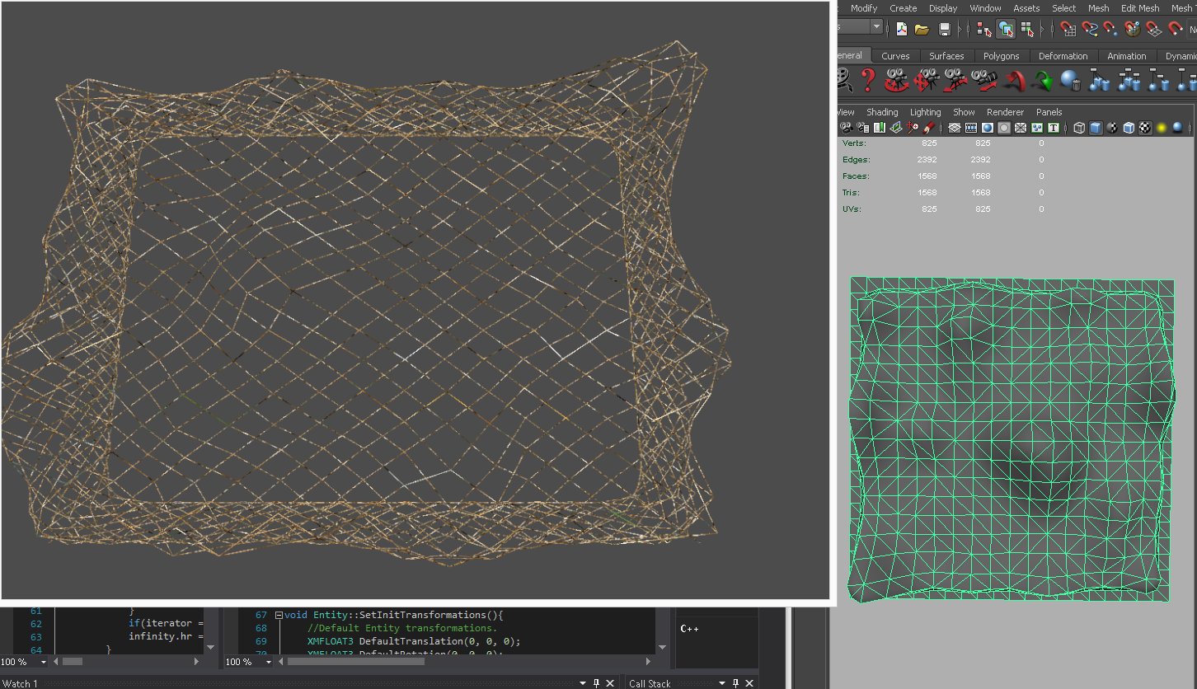
Task: Open the Edit Mesh menu
Action: pos(1139,8)
